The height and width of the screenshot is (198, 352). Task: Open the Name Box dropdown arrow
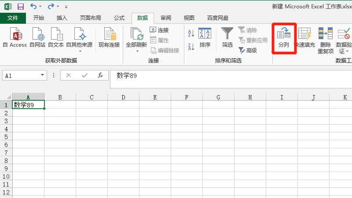coord(43,75)
